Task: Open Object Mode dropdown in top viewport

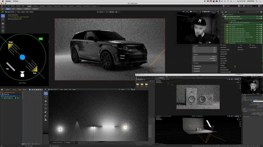Action: pyautogui.click(x=11, y=12)
